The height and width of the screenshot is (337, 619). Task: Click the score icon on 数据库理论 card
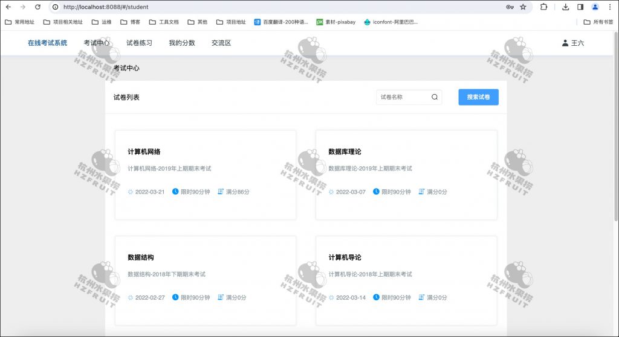421,191
